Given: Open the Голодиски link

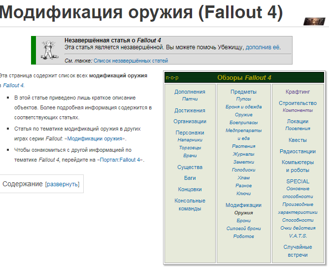Looking at the screenshot, I should 243,170.
